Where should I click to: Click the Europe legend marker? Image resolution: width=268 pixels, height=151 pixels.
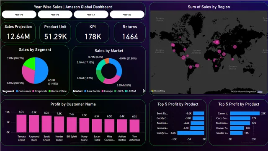pos(103,91)
